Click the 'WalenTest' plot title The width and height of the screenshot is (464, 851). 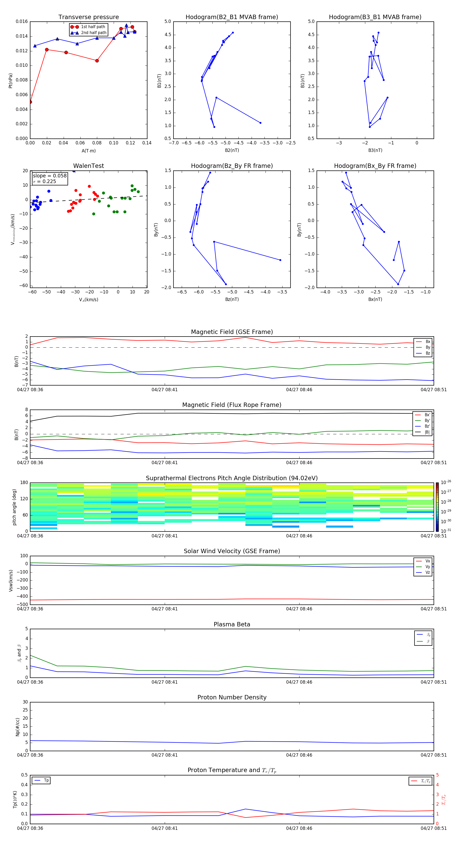pos(88,166)
